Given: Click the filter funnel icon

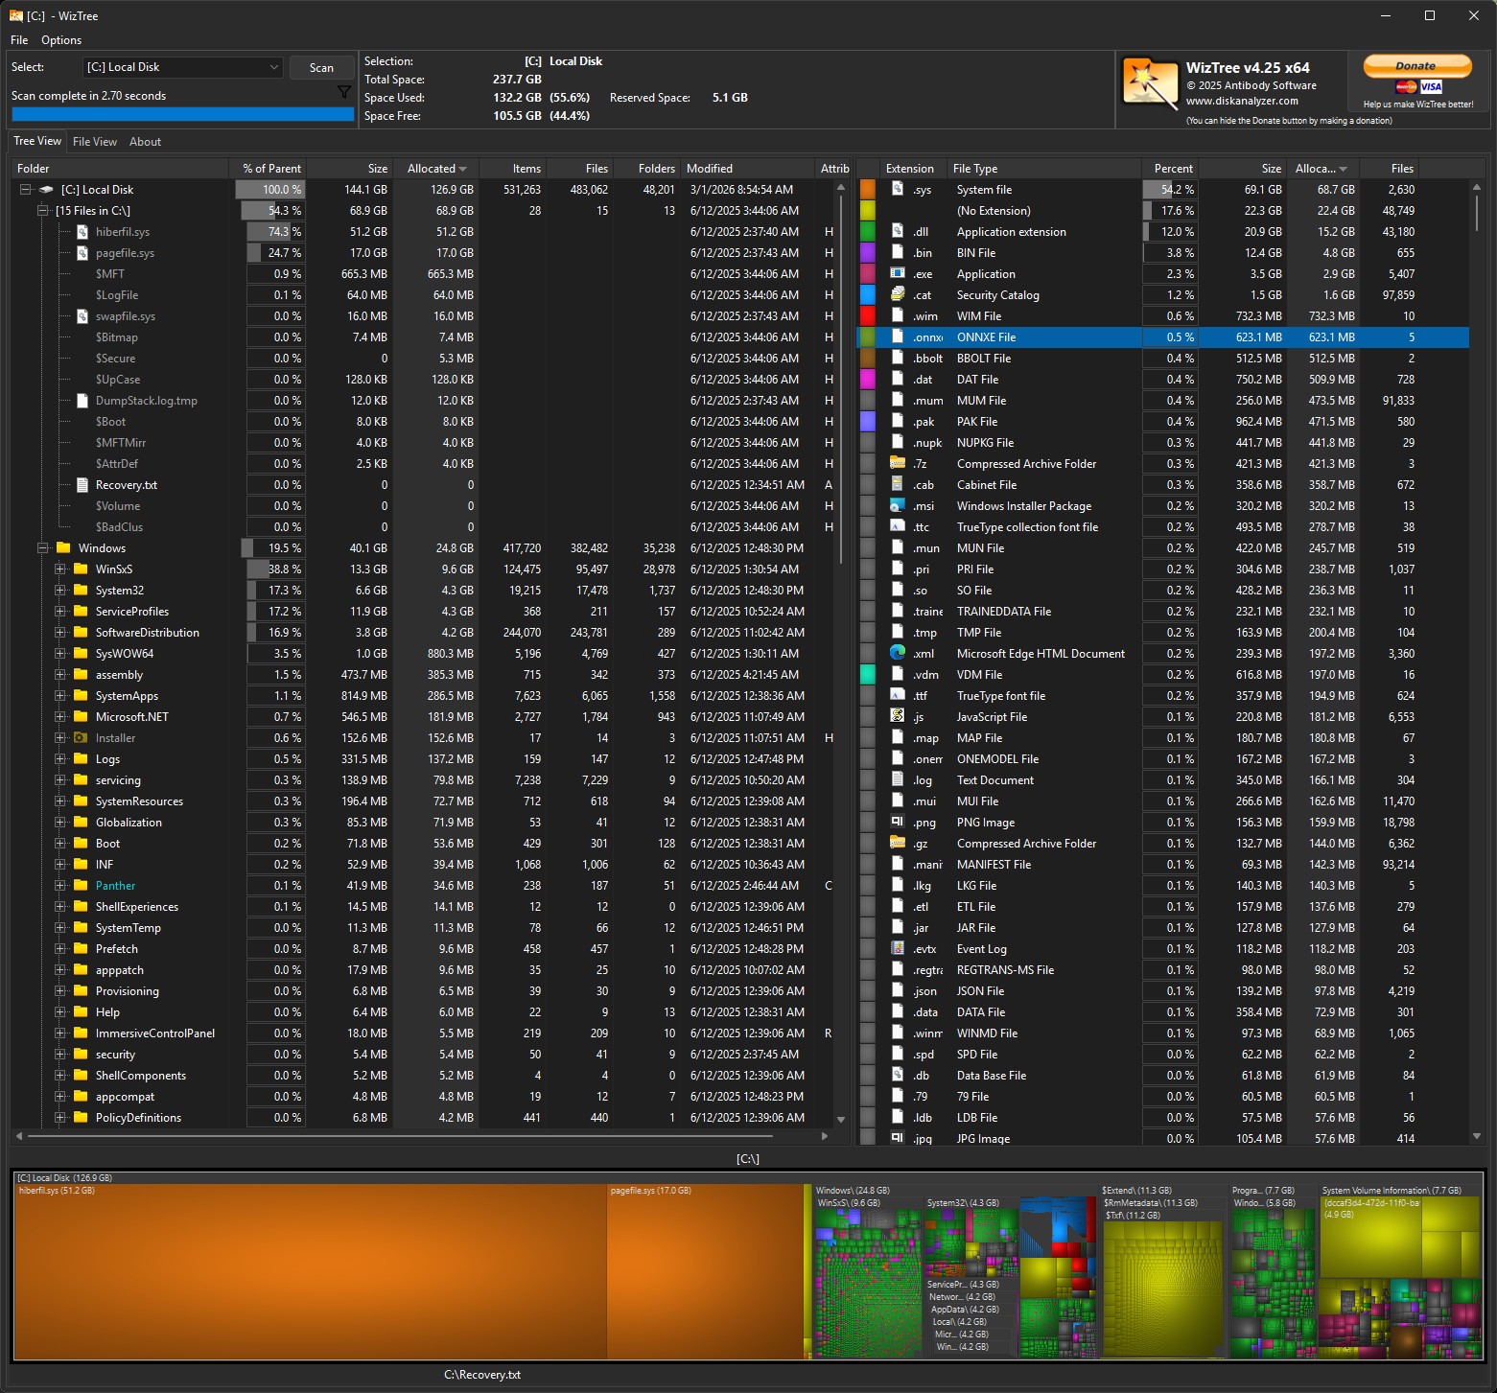Looking at the screenshot, I should 343,92.
